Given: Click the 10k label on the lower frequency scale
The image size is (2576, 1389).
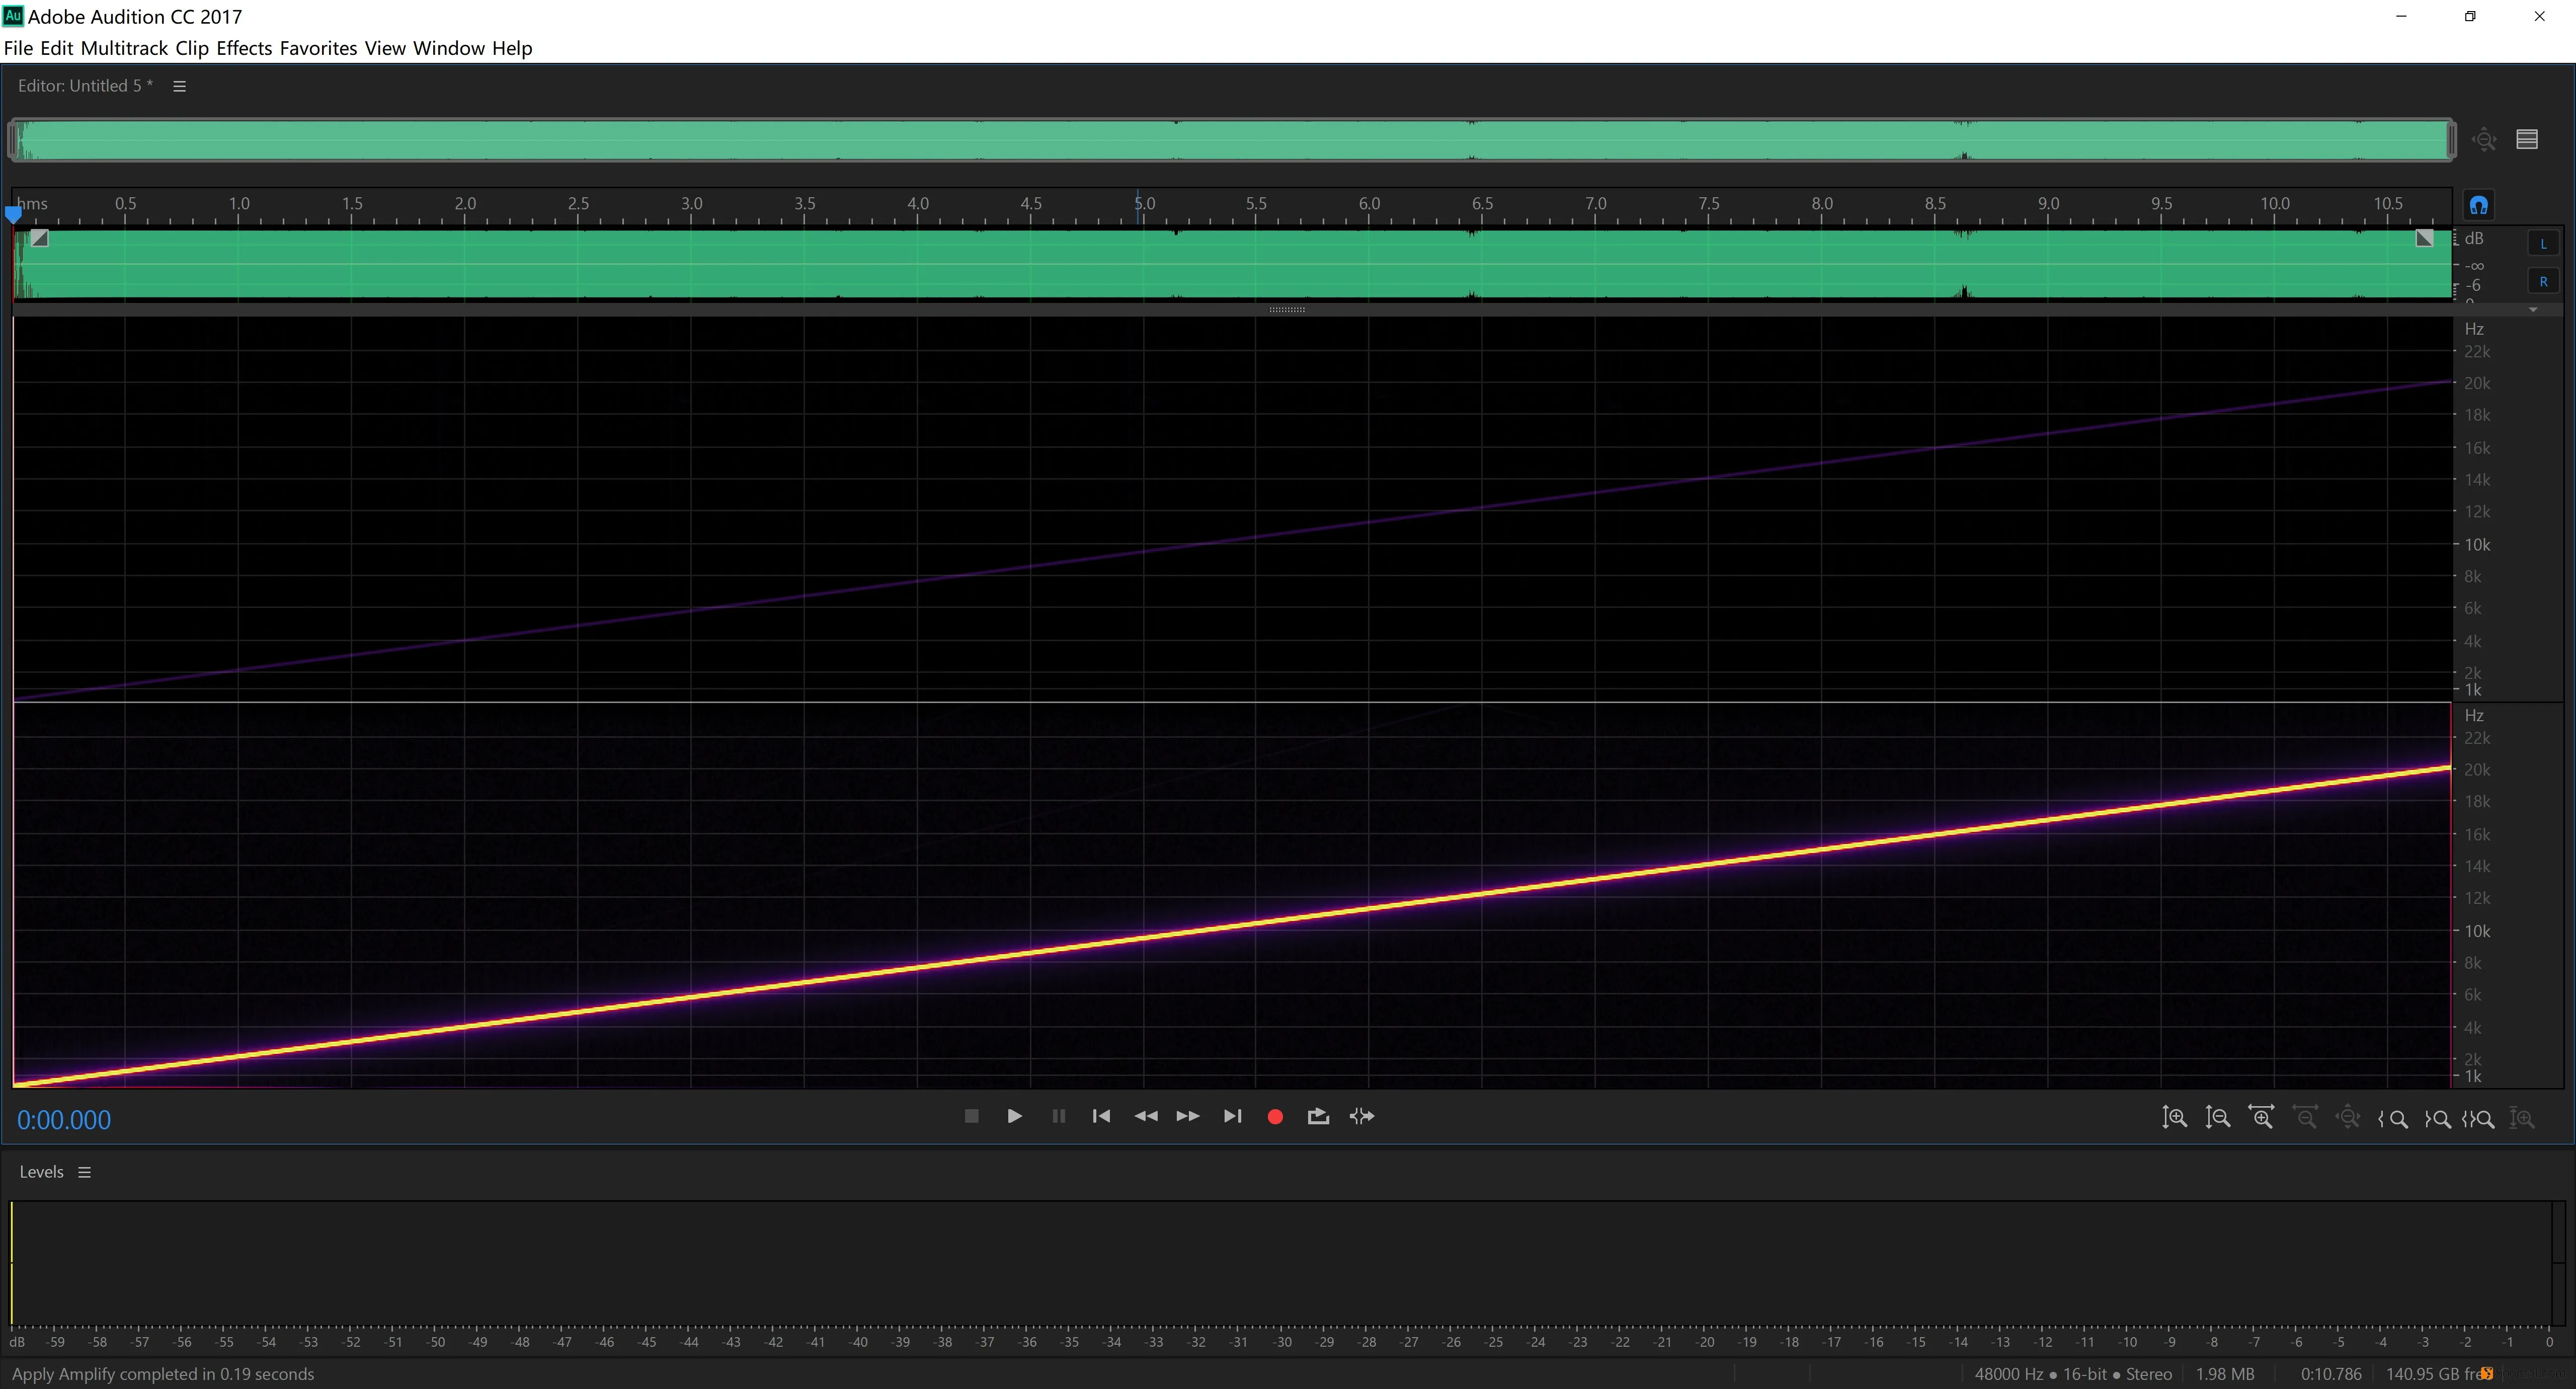Looking at the screenshot, I should [x=2477, y=931].
